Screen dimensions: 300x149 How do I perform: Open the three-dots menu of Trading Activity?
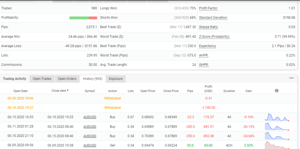tap(291, 78)
